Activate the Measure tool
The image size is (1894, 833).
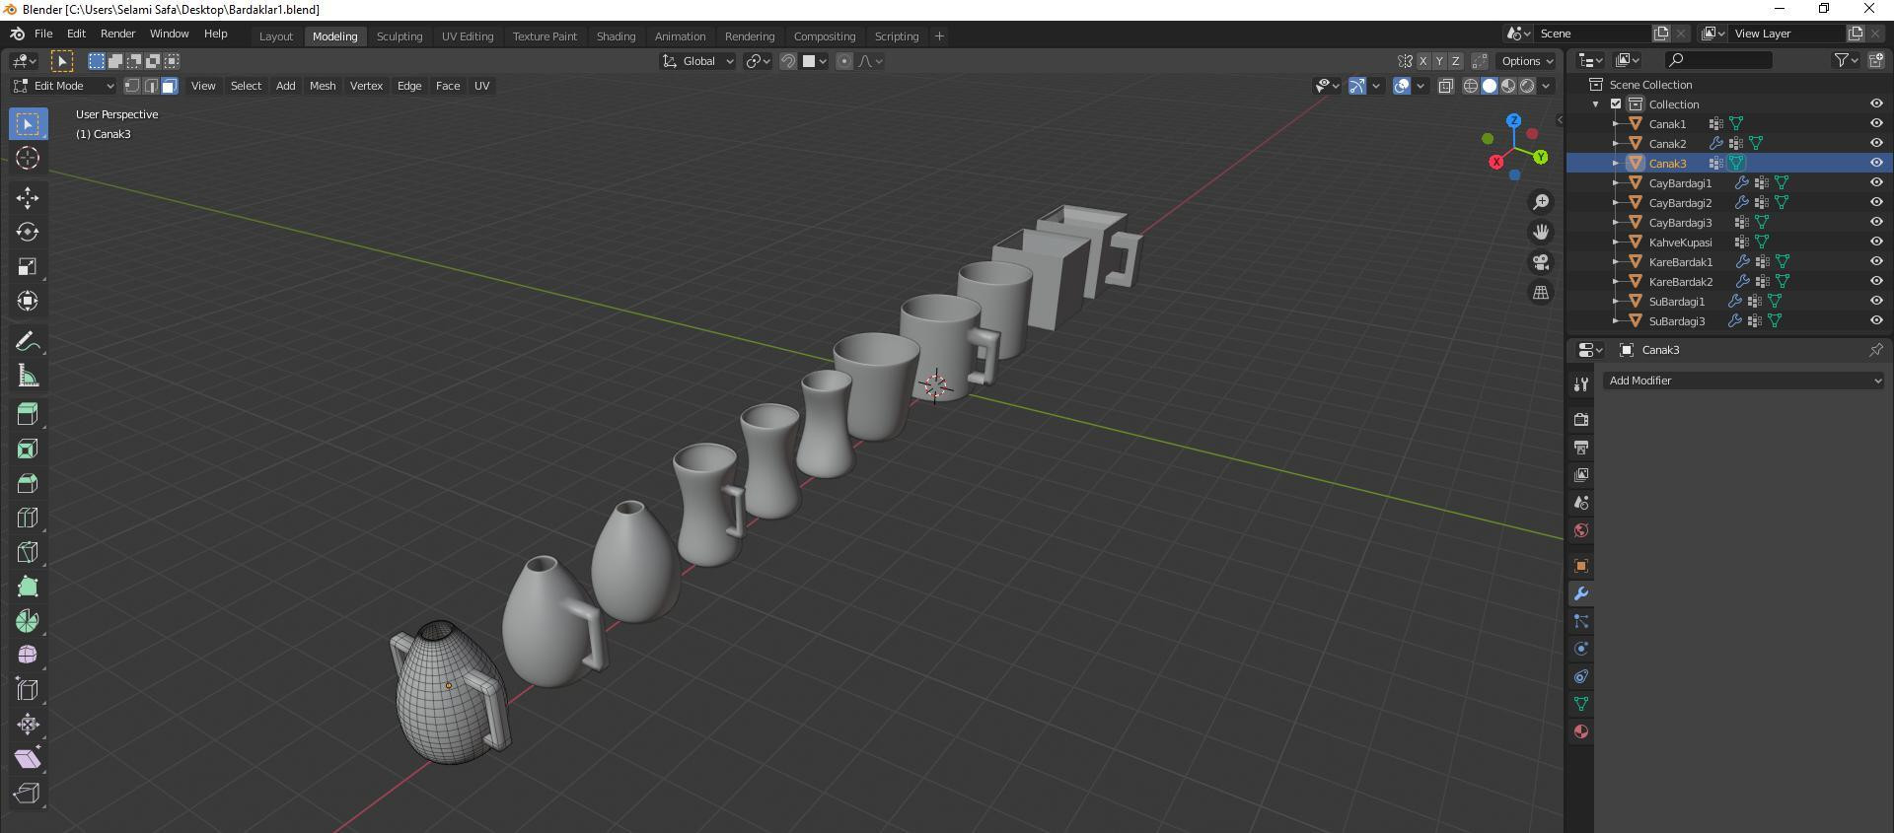[28, 377]
